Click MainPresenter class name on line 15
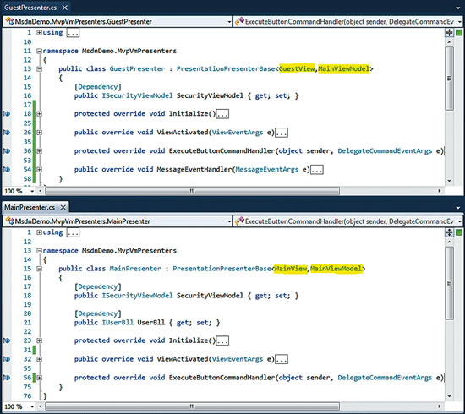Screen dimensions: 465x414 135,269
